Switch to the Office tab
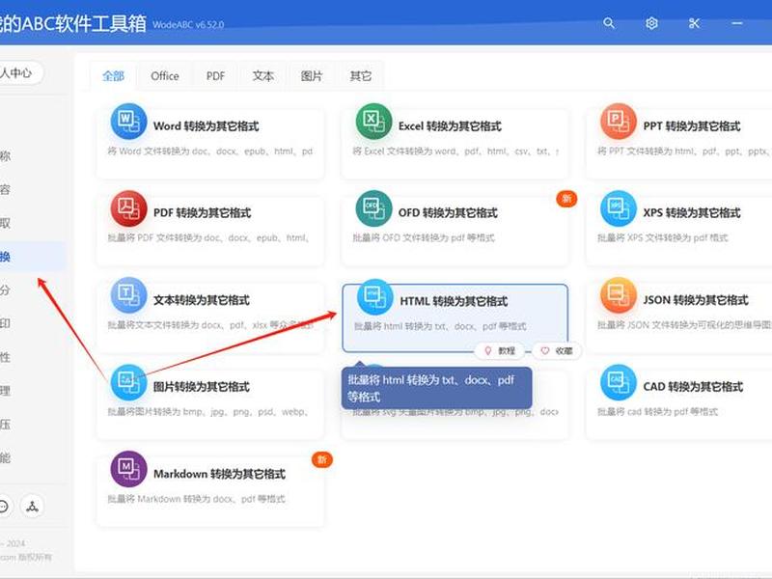 point(165,76)
